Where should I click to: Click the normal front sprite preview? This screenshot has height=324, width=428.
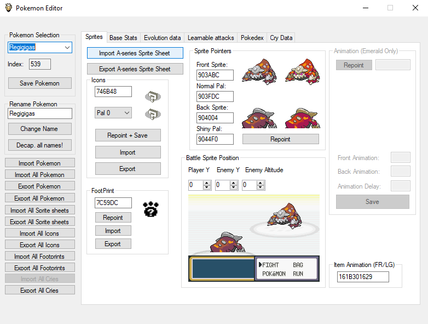tap(259, 70)
